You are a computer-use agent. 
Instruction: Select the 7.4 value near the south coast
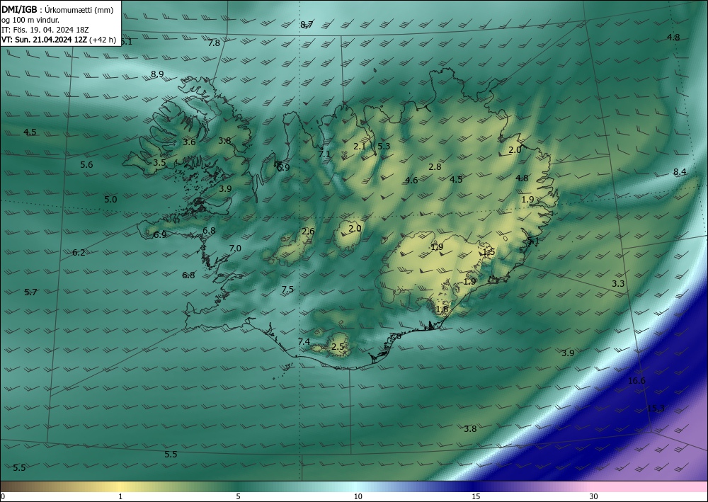[304, 342]
